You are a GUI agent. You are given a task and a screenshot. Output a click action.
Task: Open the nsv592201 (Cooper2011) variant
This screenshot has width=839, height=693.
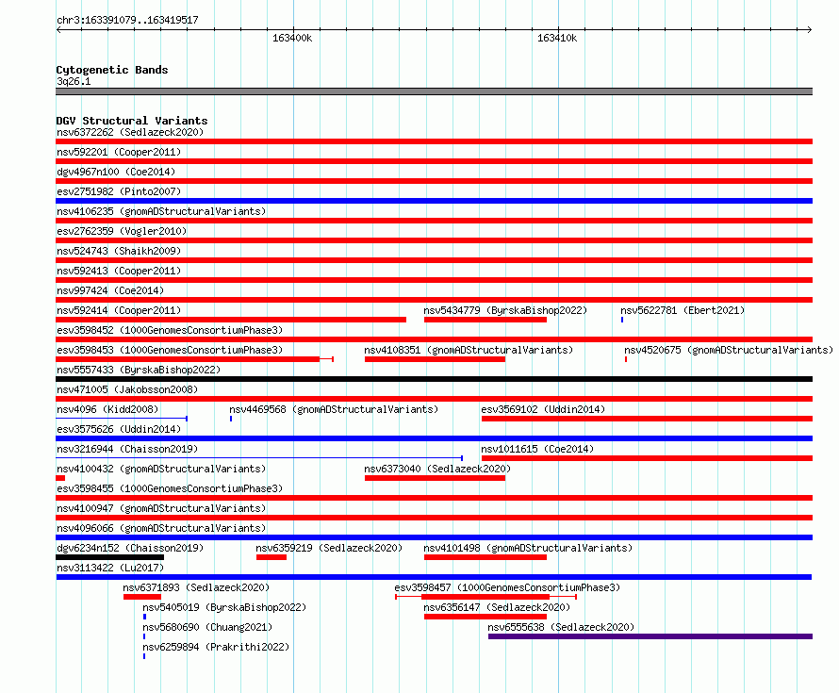click(x=119, y=152)
